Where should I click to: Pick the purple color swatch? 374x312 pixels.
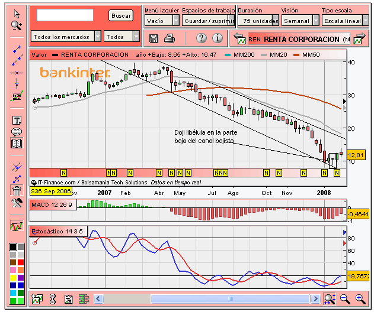coord(21,278)
